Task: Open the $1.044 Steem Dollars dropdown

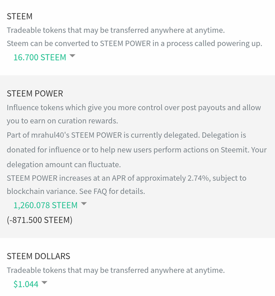Action: tap(26, 284)
